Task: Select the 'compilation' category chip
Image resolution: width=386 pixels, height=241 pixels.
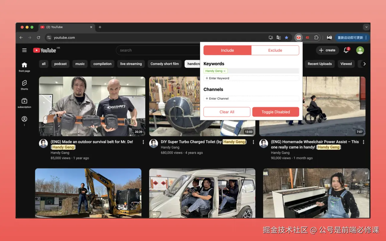Action: tap(103, 64)
